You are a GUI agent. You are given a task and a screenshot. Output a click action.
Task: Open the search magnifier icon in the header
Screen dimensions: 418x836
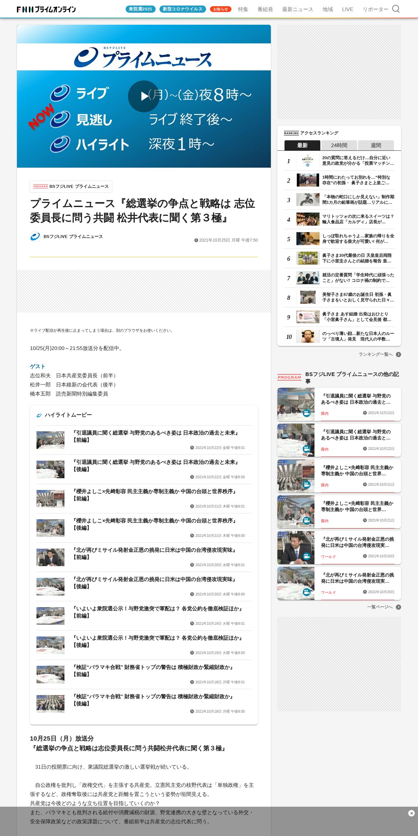coord(396,9)
